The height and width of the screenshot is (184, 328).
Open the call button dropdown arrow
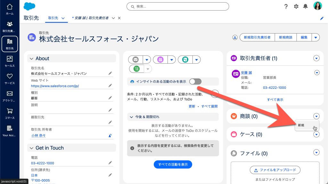pyautogui.click(x=196, y=60)
